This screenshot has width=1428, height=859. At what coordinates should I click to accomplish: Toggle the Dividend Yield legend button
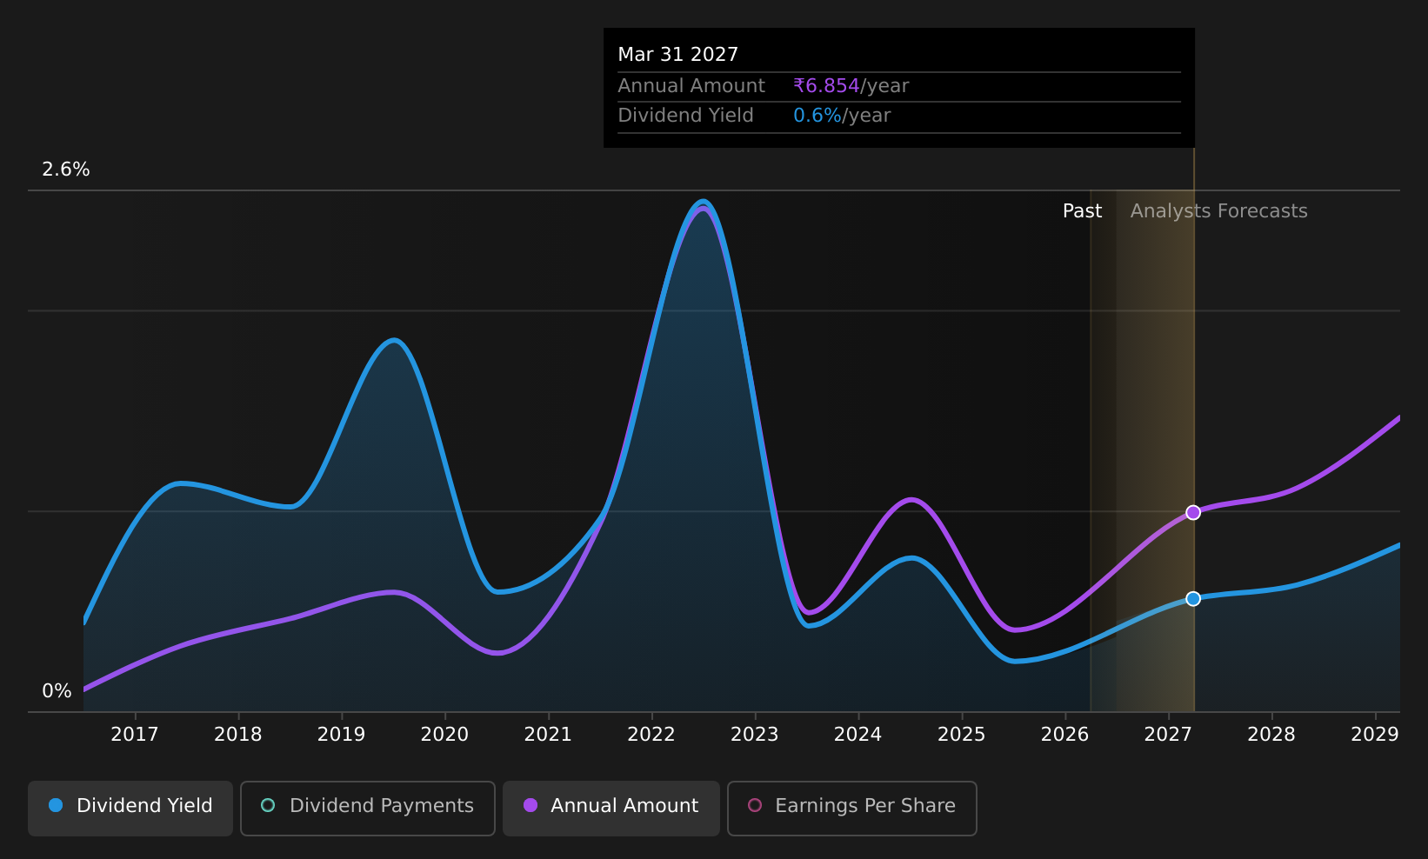[x=130, y=808]
